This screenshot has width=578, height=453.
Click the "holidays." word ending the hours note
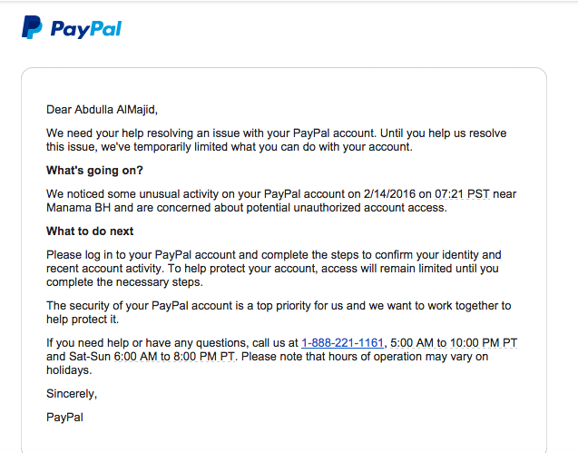pos(69,370)
